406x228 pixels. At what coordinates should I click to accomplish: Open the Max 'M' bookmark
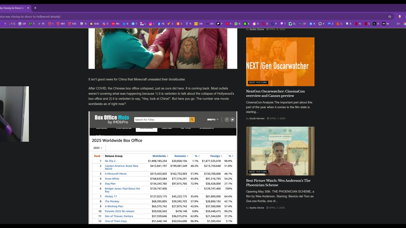(386, 24)
